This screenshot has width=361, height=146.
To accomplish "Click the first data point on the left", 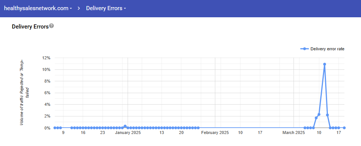I will [55, 128].
